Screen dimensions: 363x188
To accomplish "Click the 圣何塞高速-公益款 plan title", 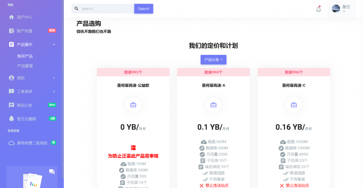I will click(133, 85).
